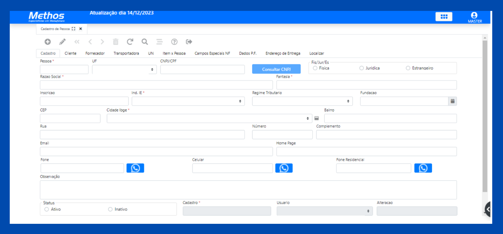Open the Usuario dropdown
503x234 pixels.
pyautogui.click(x=325, y=211)
